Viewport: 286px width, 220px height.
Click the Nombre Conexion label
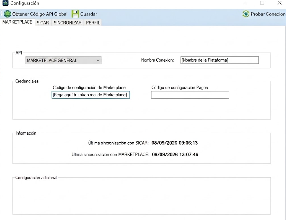pos(158,60)
